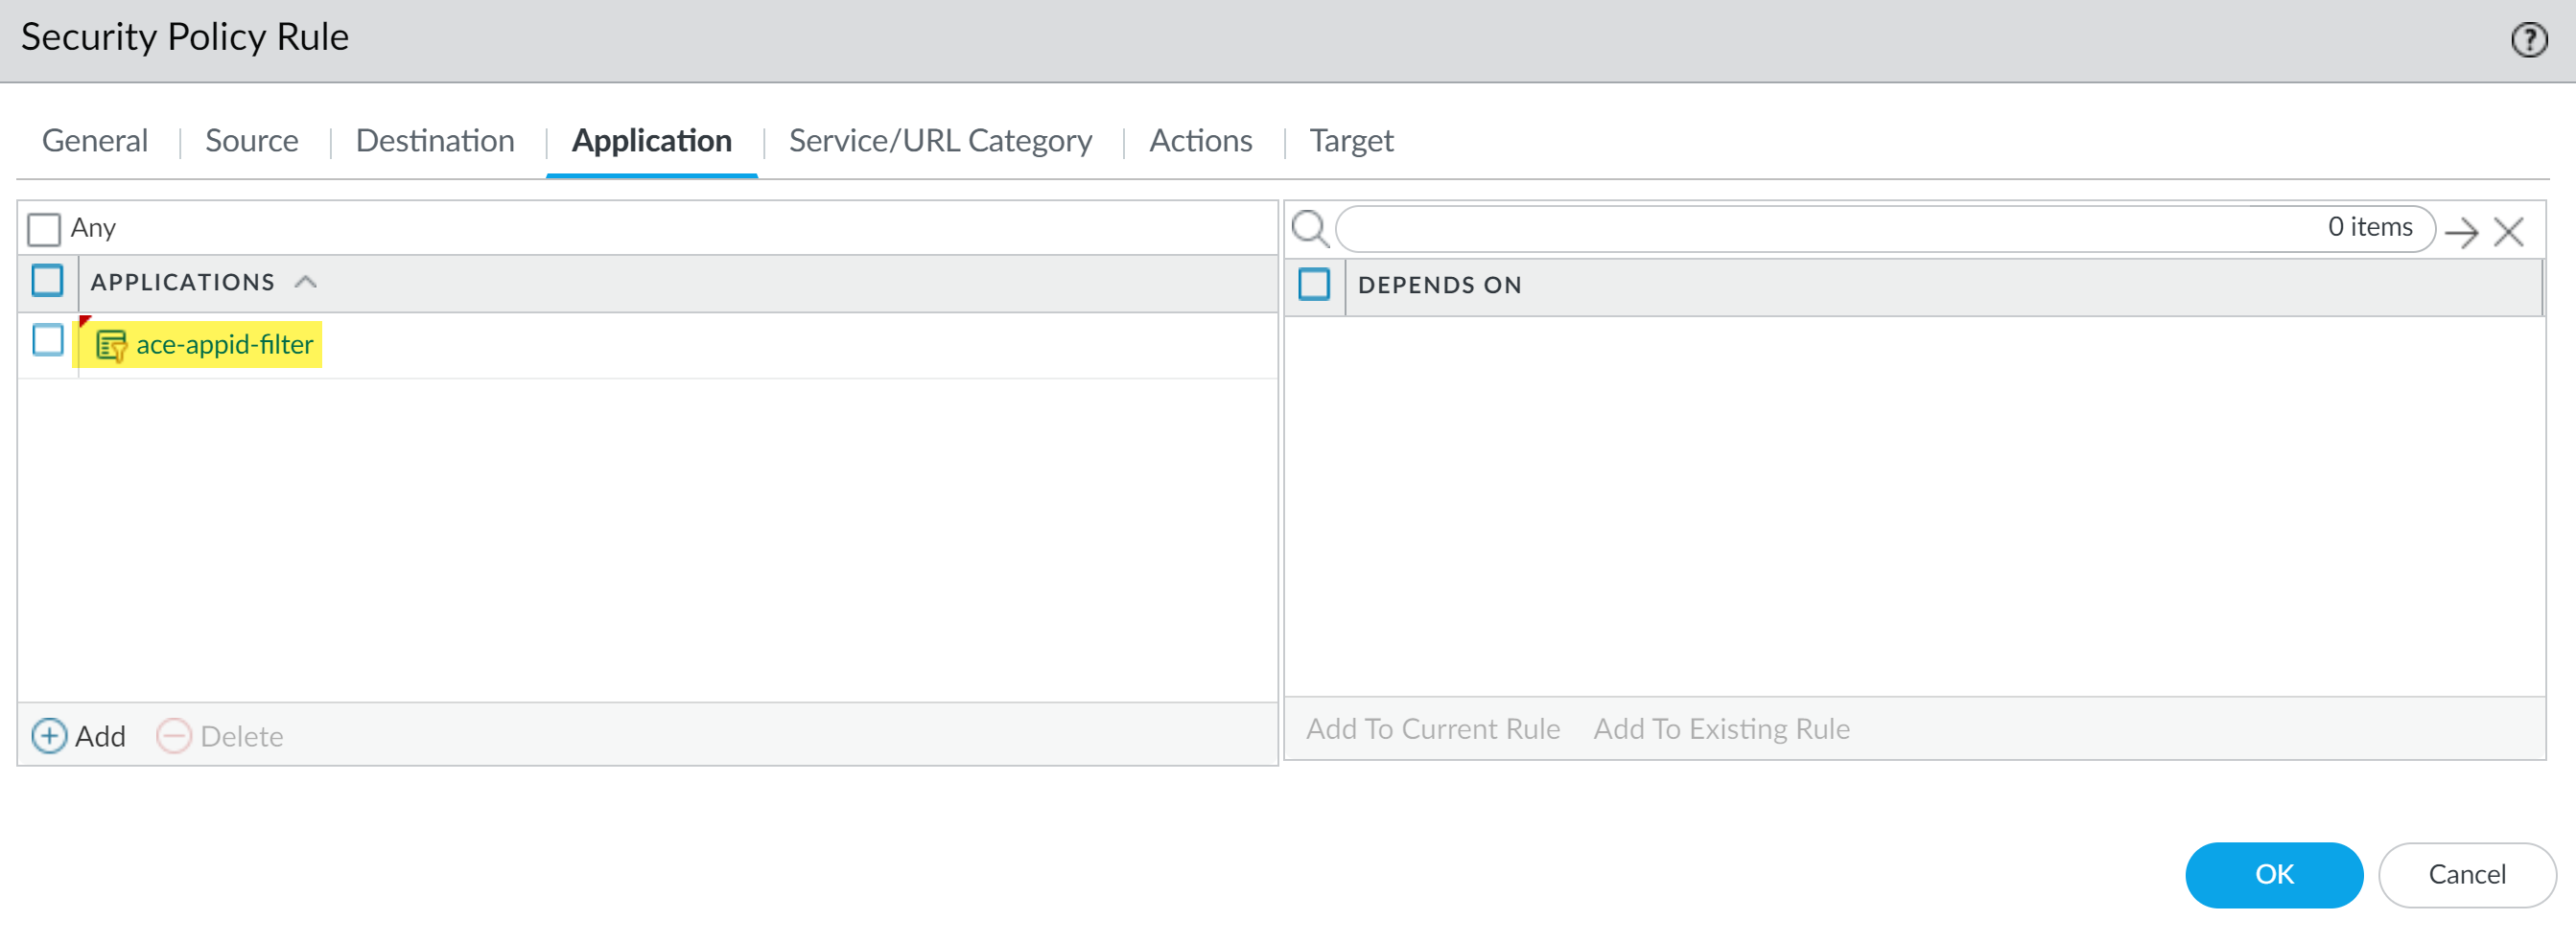2576x943 pixels.
Task: Click the search magnifier icon
Action: pyautogui.click(x=1309, y=229)
